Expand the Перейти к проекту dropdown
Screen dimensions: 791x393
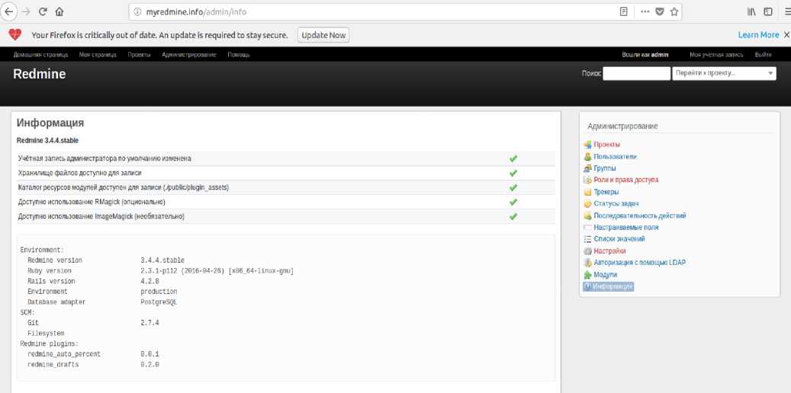point(724,74)
